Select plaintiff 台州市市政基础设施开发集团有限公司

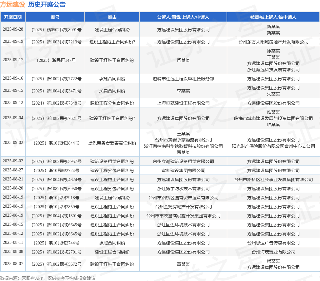pos(183,216)
